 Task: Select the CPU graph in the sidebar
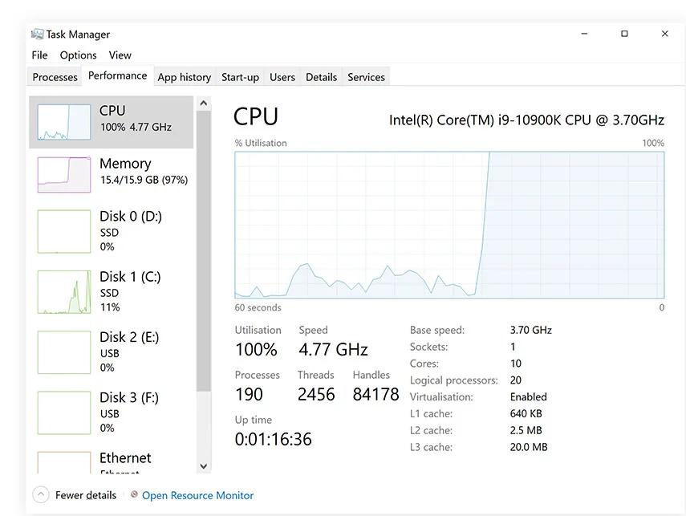click(x=111, y=120)
